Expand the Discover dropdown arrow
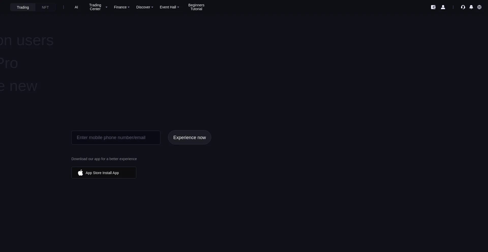488x252 pixels. (x=152, y=7)
